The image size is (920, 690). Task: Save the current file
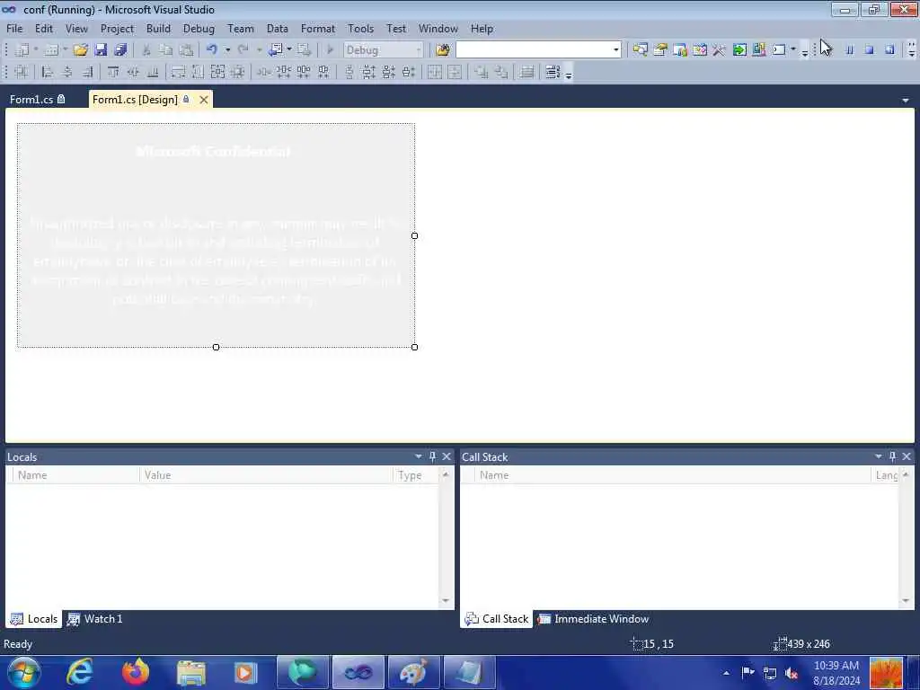point(101,50)
